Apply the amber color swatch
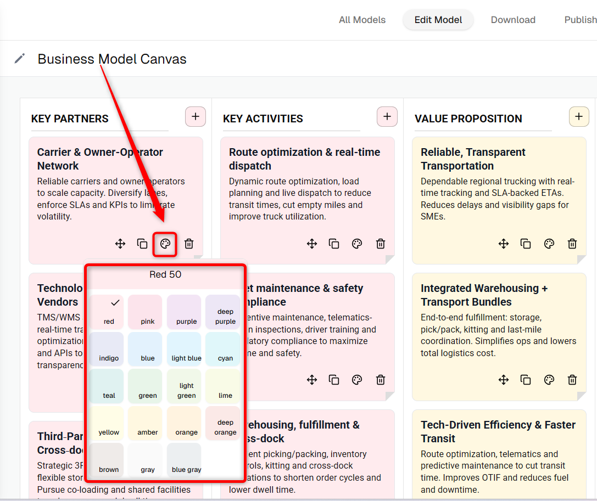The width and height of the screenshot is (597, 501). [148, 423]
